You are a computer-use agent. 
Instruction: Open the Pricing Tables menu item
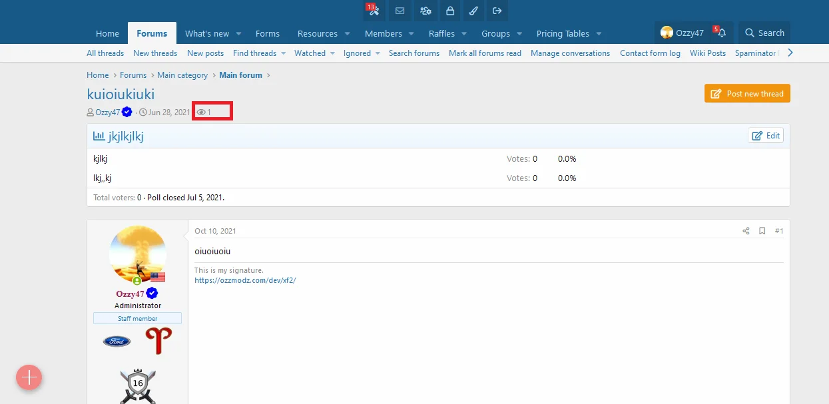click(563, 33)
